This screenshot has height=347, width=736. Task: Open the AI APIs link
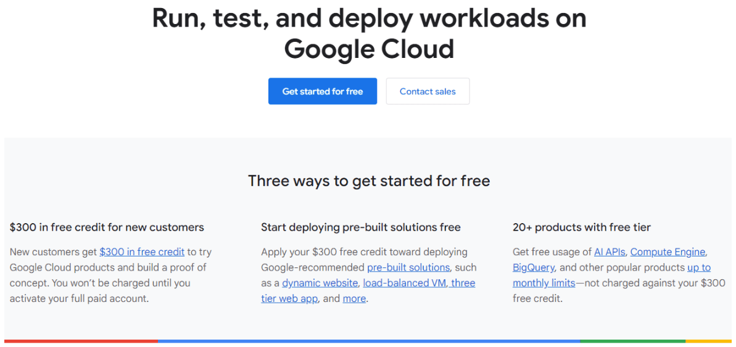tap(610, 252)
